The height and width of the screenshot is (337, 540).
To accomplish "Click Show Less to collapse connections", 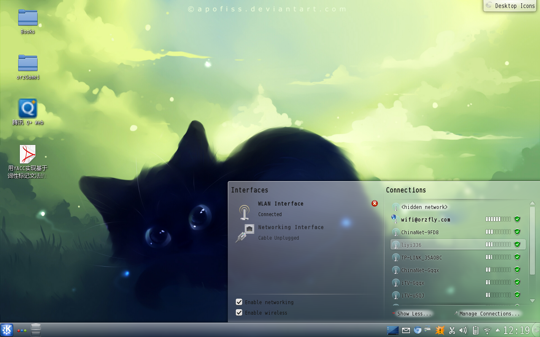I will pyautogui.click(x=413, y=313).
